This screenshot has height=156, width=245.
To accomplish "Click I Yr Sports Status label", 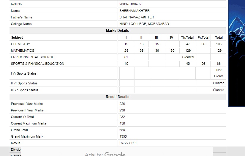I will pos(23,73).
